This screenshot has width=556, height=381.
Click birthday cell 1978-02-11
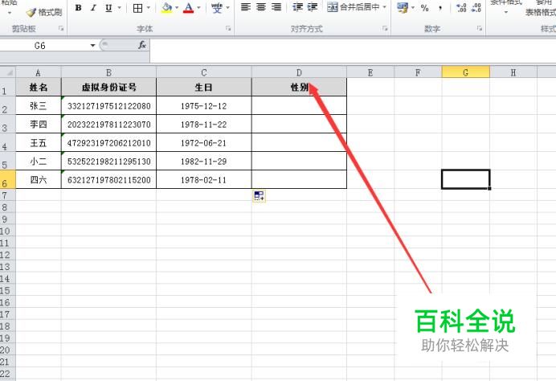click(x=204, y=180)
